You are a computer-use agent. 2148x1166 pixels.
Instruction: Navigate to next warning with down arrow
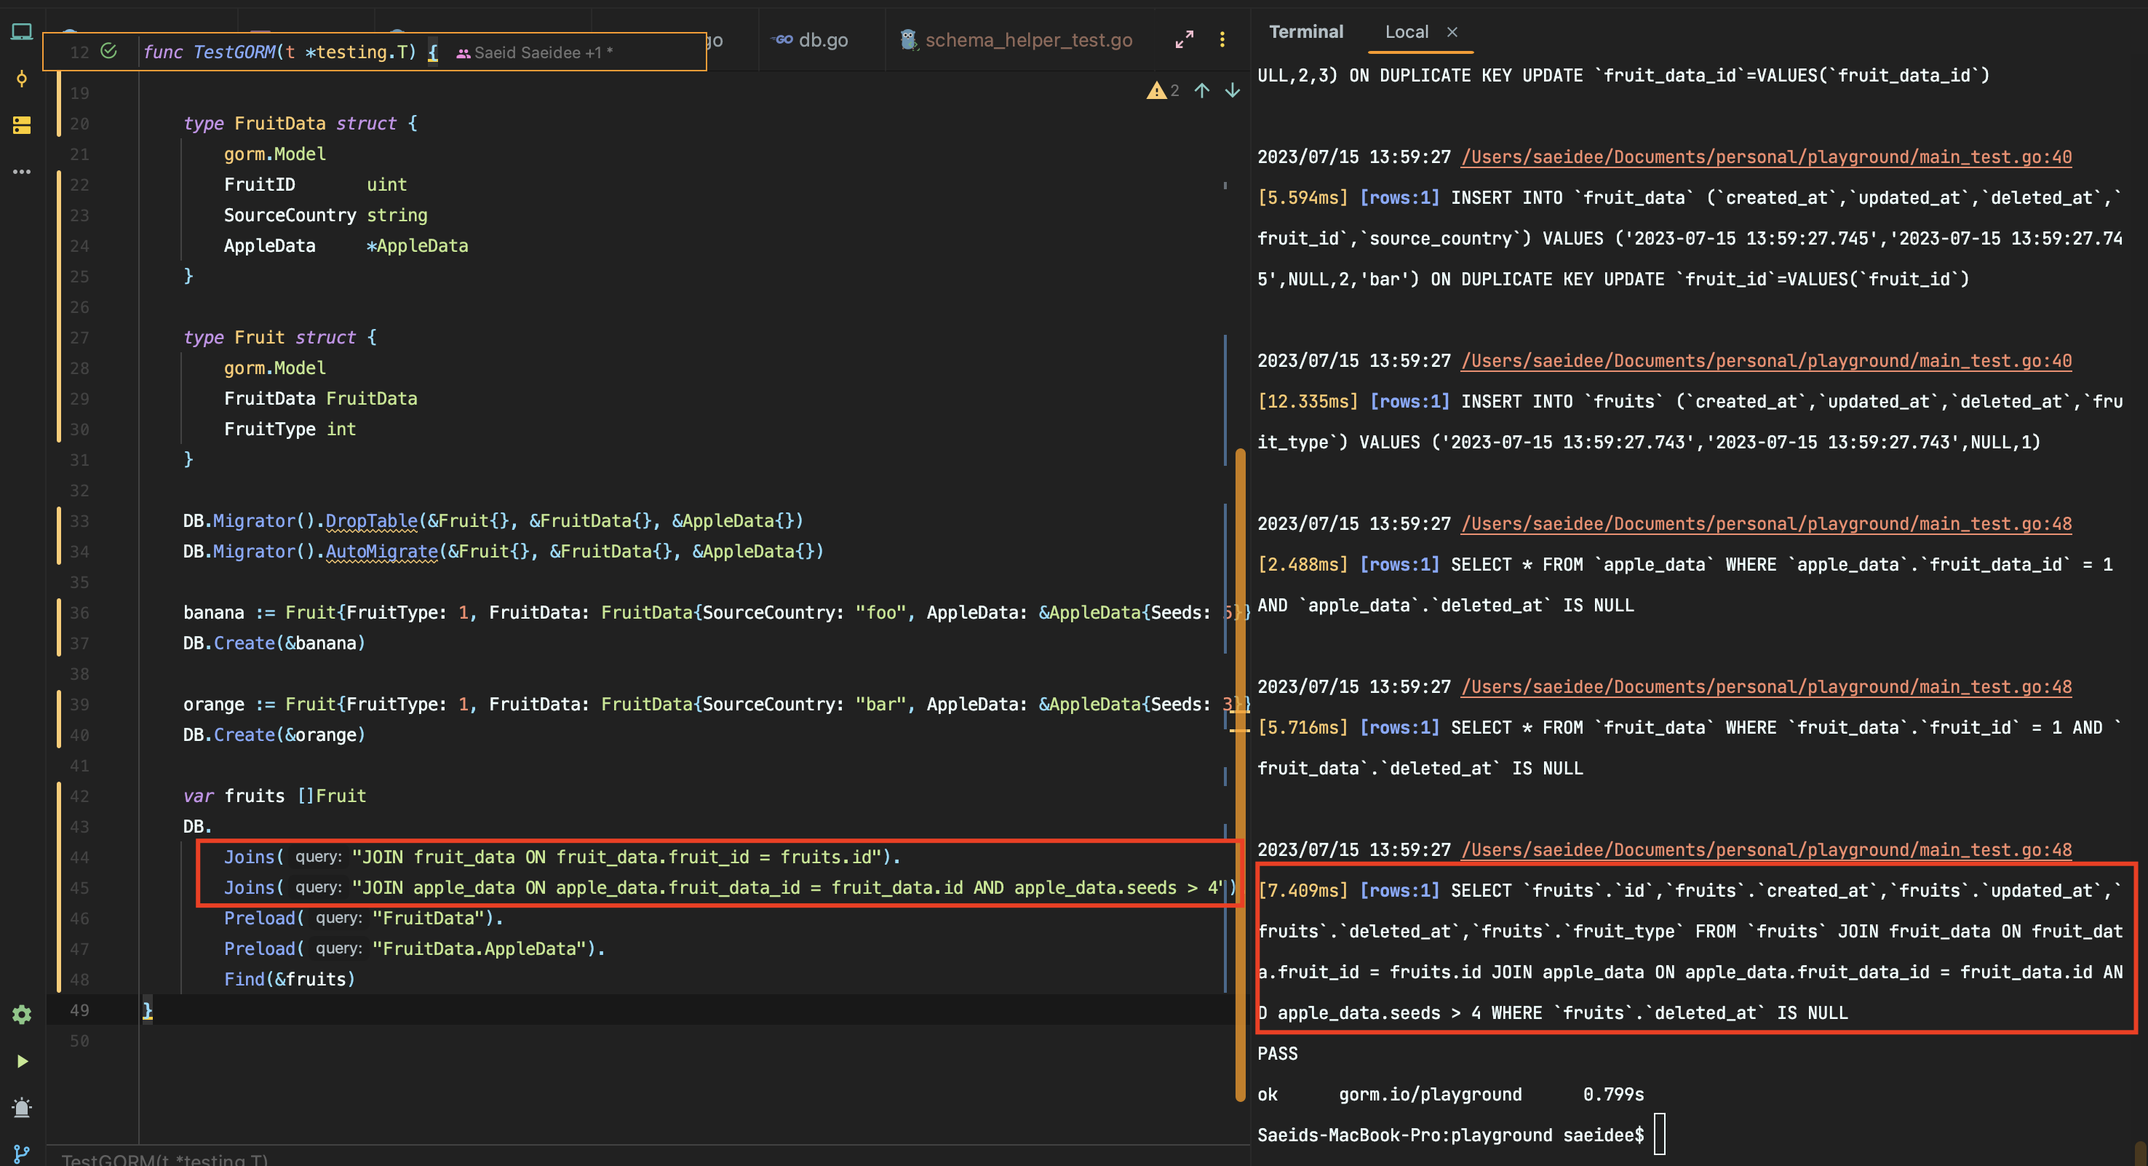coord(1232,91)
